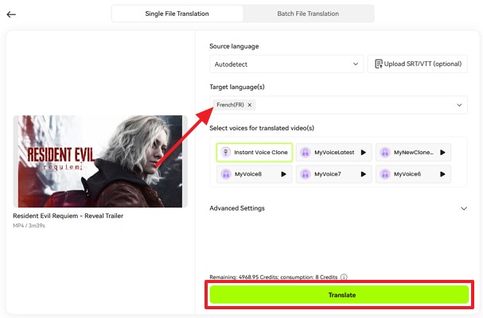
Task: Play the MyVoice8 voice preview
Action: pyautogui.click(x=284, y=174)
